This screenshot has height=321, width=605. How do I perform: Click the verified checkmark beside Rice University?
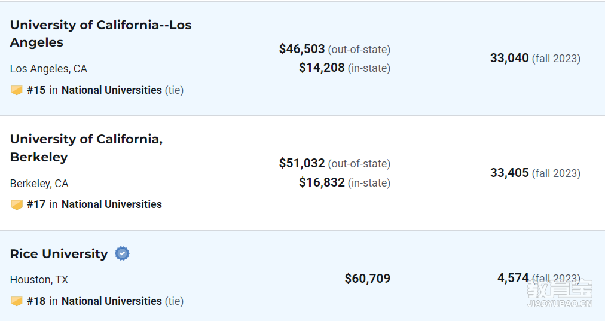pyautogui.click(x=123, y=253)
